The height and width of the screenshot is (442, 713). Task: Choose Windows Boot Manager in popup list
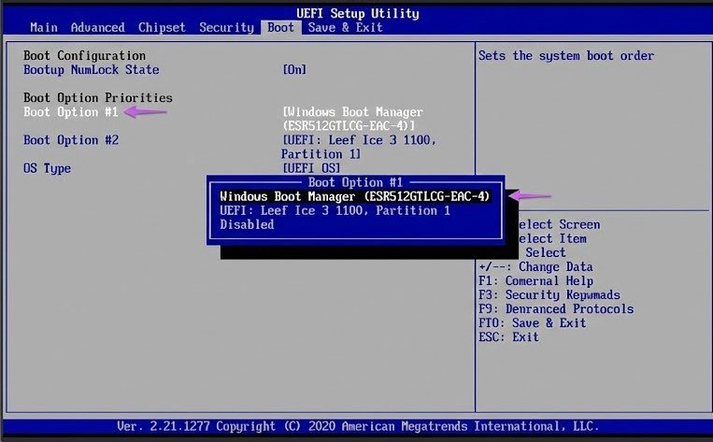354,196
